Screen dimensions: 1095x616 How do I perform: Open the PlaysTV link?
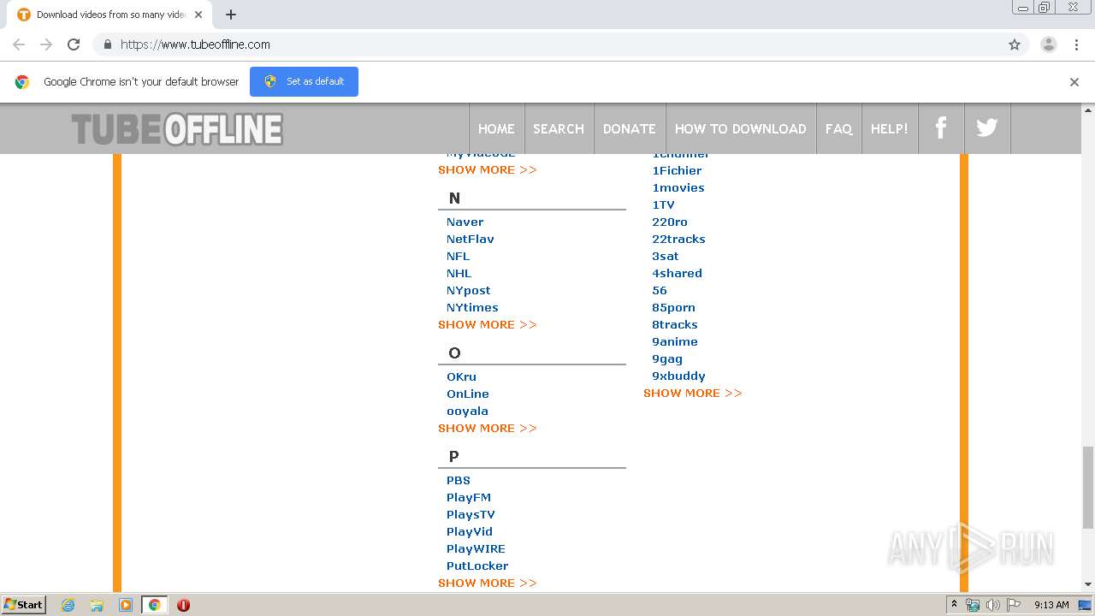pos(471,514)
